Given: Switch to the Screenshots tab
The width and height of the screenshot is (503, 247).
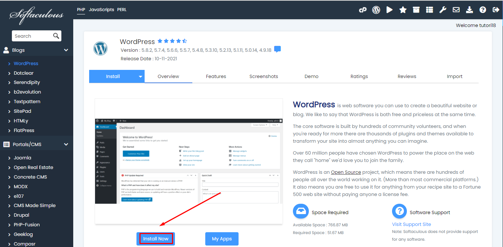Looking at the screenshot, I should tap(264, 77).
